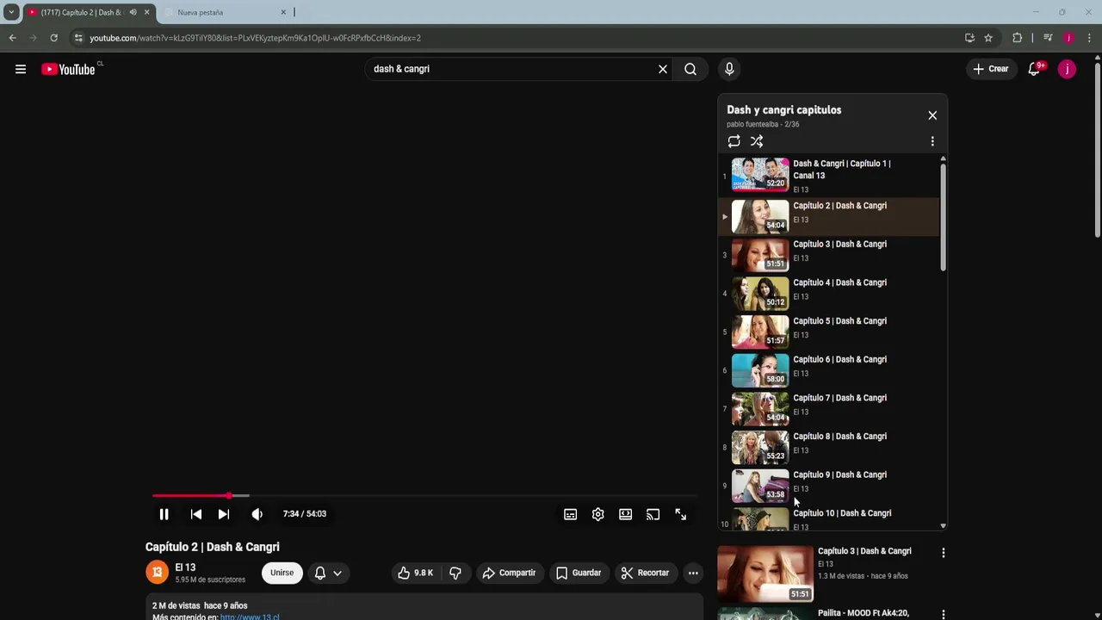Toggle playlist loop

pos(734,141)
